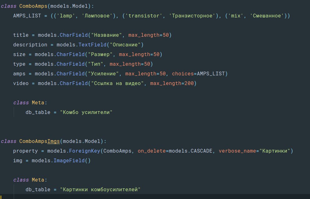
Task: Click the "Тип" string
Action: (x=95, y=64)
